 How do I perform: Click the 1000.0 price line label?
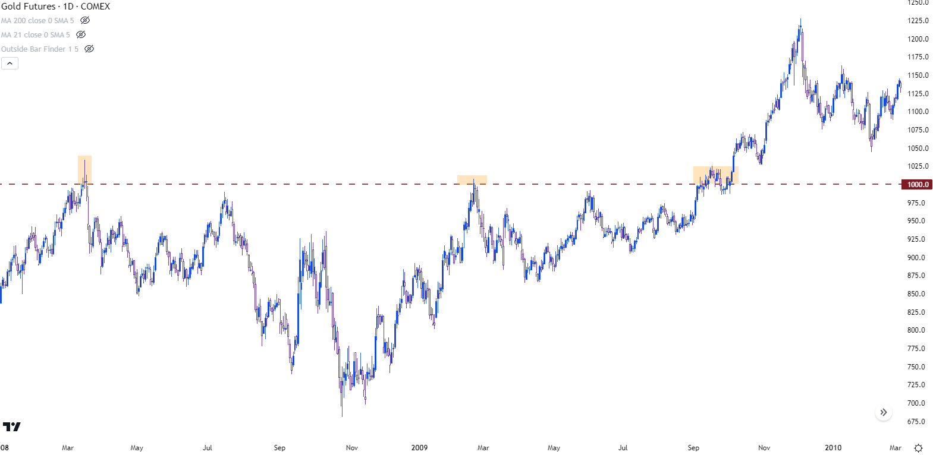pos(917,184)
